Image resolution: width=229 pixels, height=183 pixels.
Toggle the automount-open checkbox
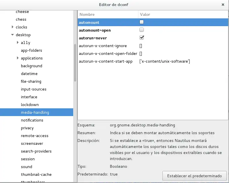141,30
